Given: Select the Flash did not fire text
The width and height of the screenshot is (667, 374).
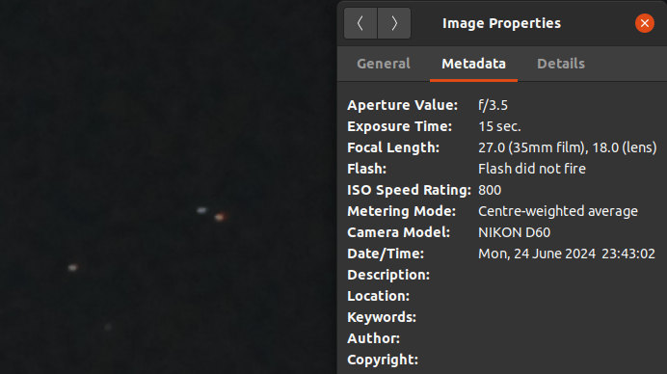Looking at the screenshot, I should (532, 169).
